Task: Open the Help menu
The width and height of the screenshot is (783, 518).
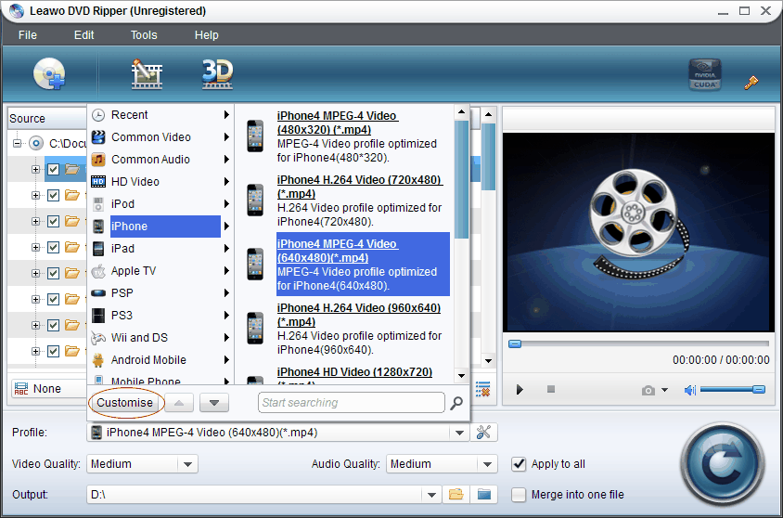Action: point(206,35)
